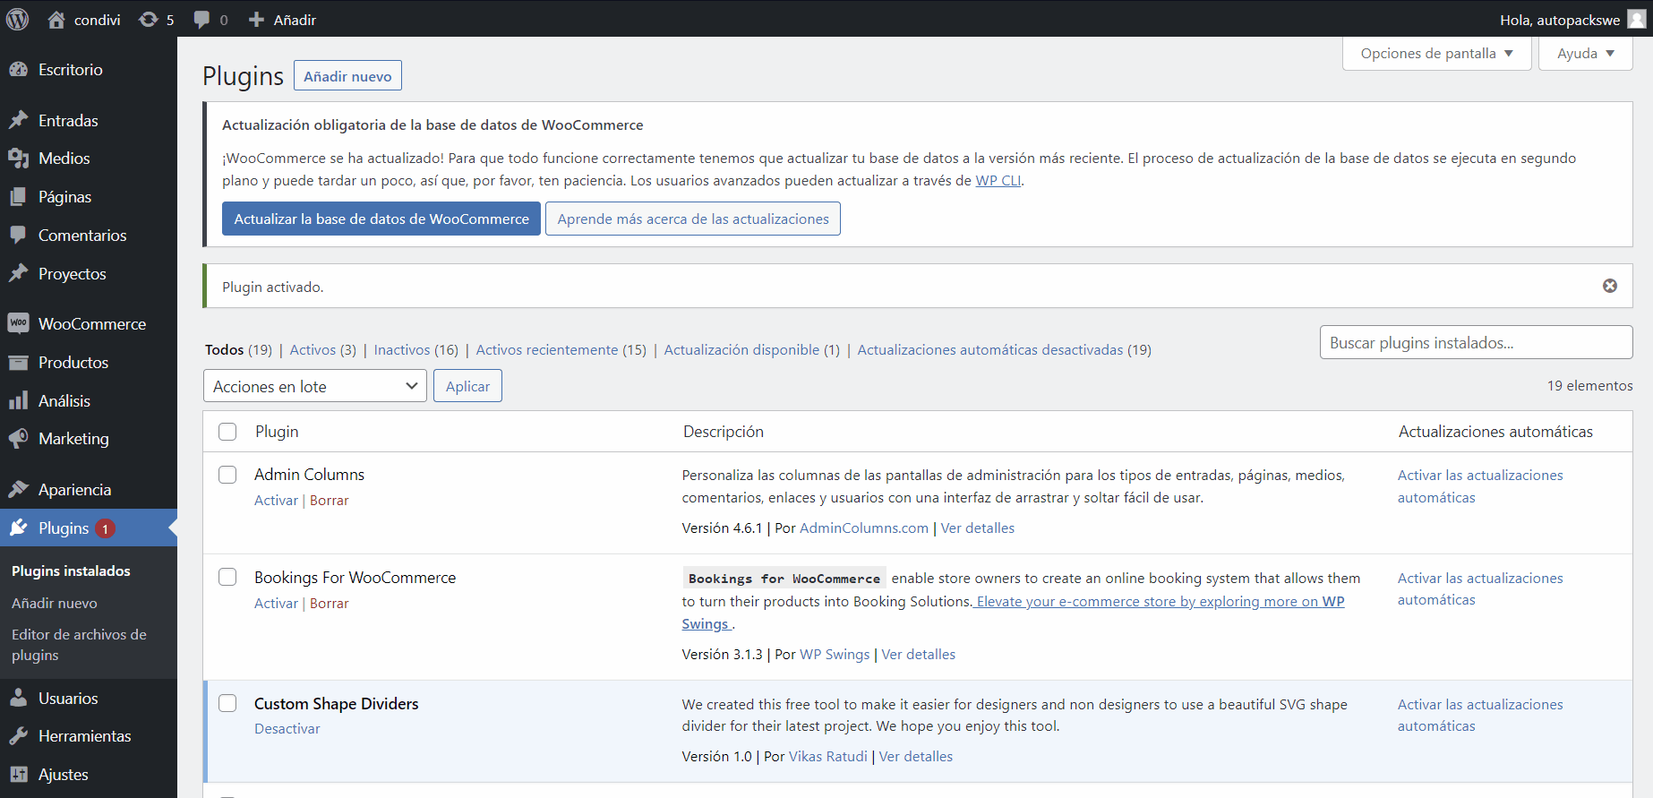The height and width of the screenshot is (798, 1653).
Task: Focus the 'Buscar plugins instalados' search field
Action: click(x=1475, y=342)
